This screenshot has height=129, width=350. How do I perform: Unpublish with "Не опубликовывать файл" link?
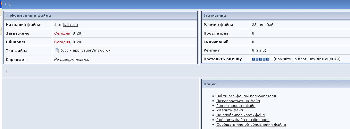pos(240,115)
